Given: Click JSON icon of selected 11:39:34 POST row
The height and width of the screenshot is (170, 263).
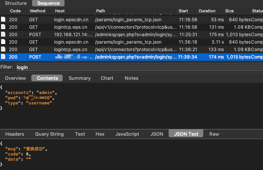Looking at the screenshot, I should tap(3, 57).
